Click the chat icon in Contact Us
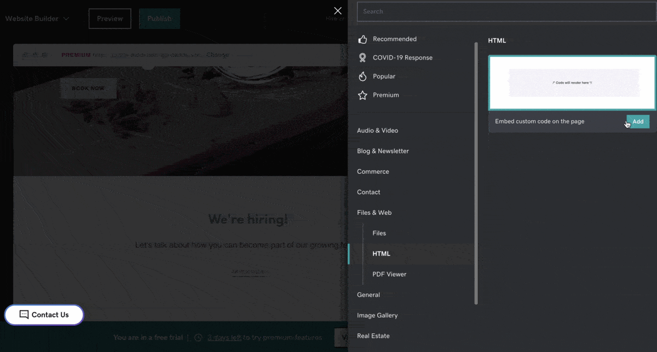657x352 pixels. pyautogui.click(x=24, y=314)
